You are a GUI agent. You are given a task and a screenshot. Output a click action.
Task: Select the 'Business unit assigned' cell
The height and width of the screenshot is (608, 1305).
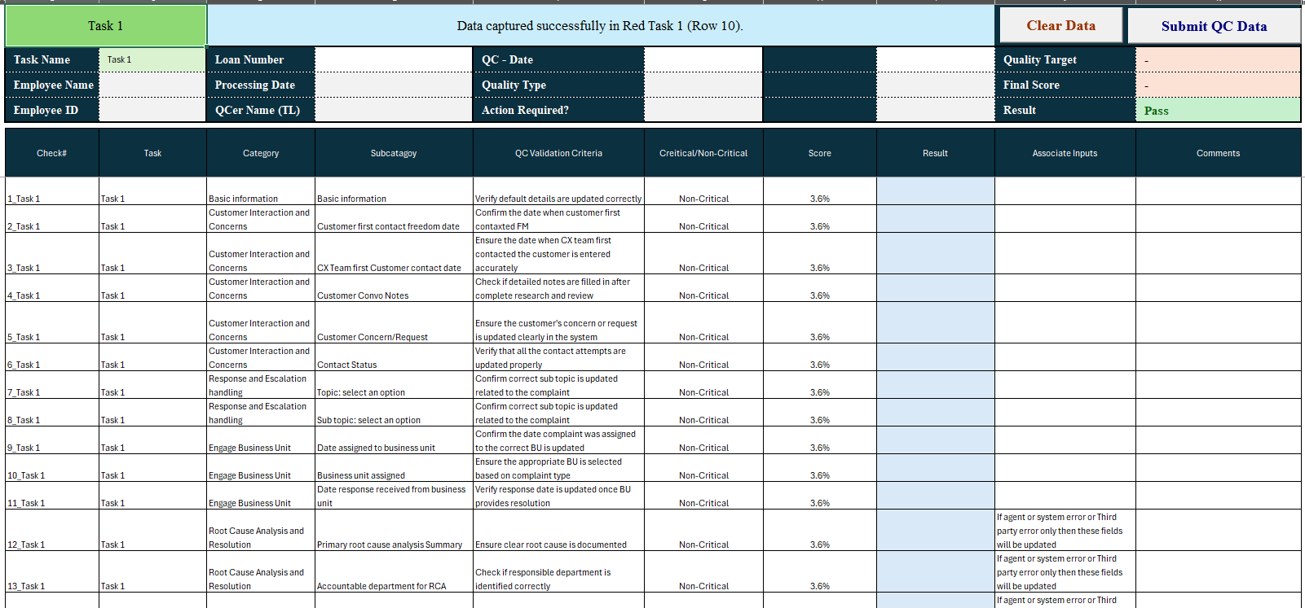click(394, 468)
